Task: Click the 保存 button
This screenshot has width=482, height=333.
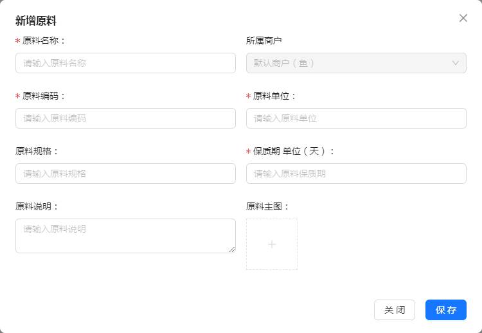Action: (446, 310)
